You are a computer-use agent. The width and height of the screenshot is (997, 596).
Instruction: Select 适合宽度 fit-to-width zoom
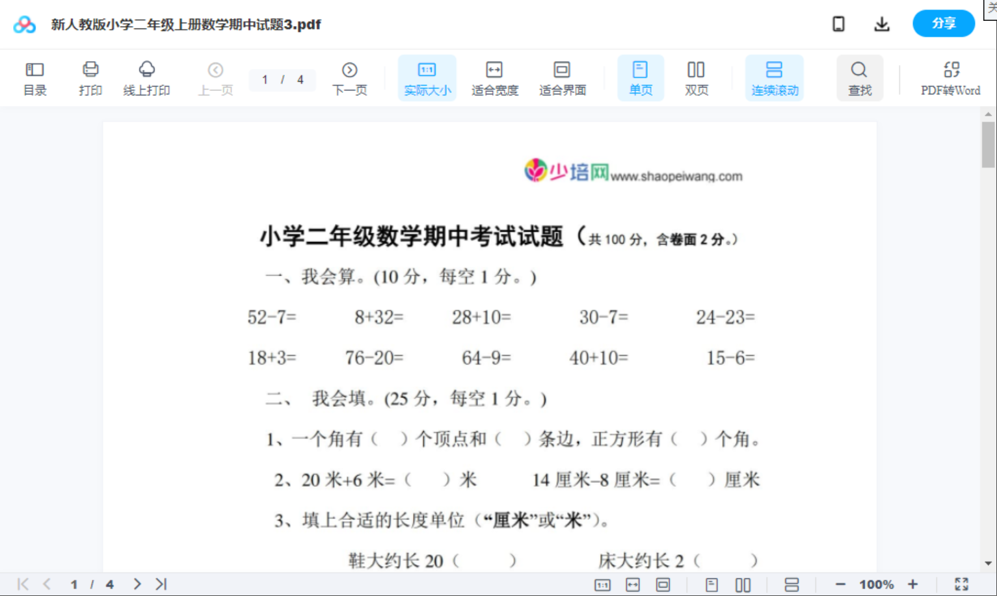point(494,77)
